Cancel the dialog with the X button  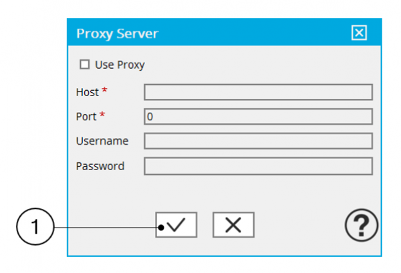(x=233, y=226)
